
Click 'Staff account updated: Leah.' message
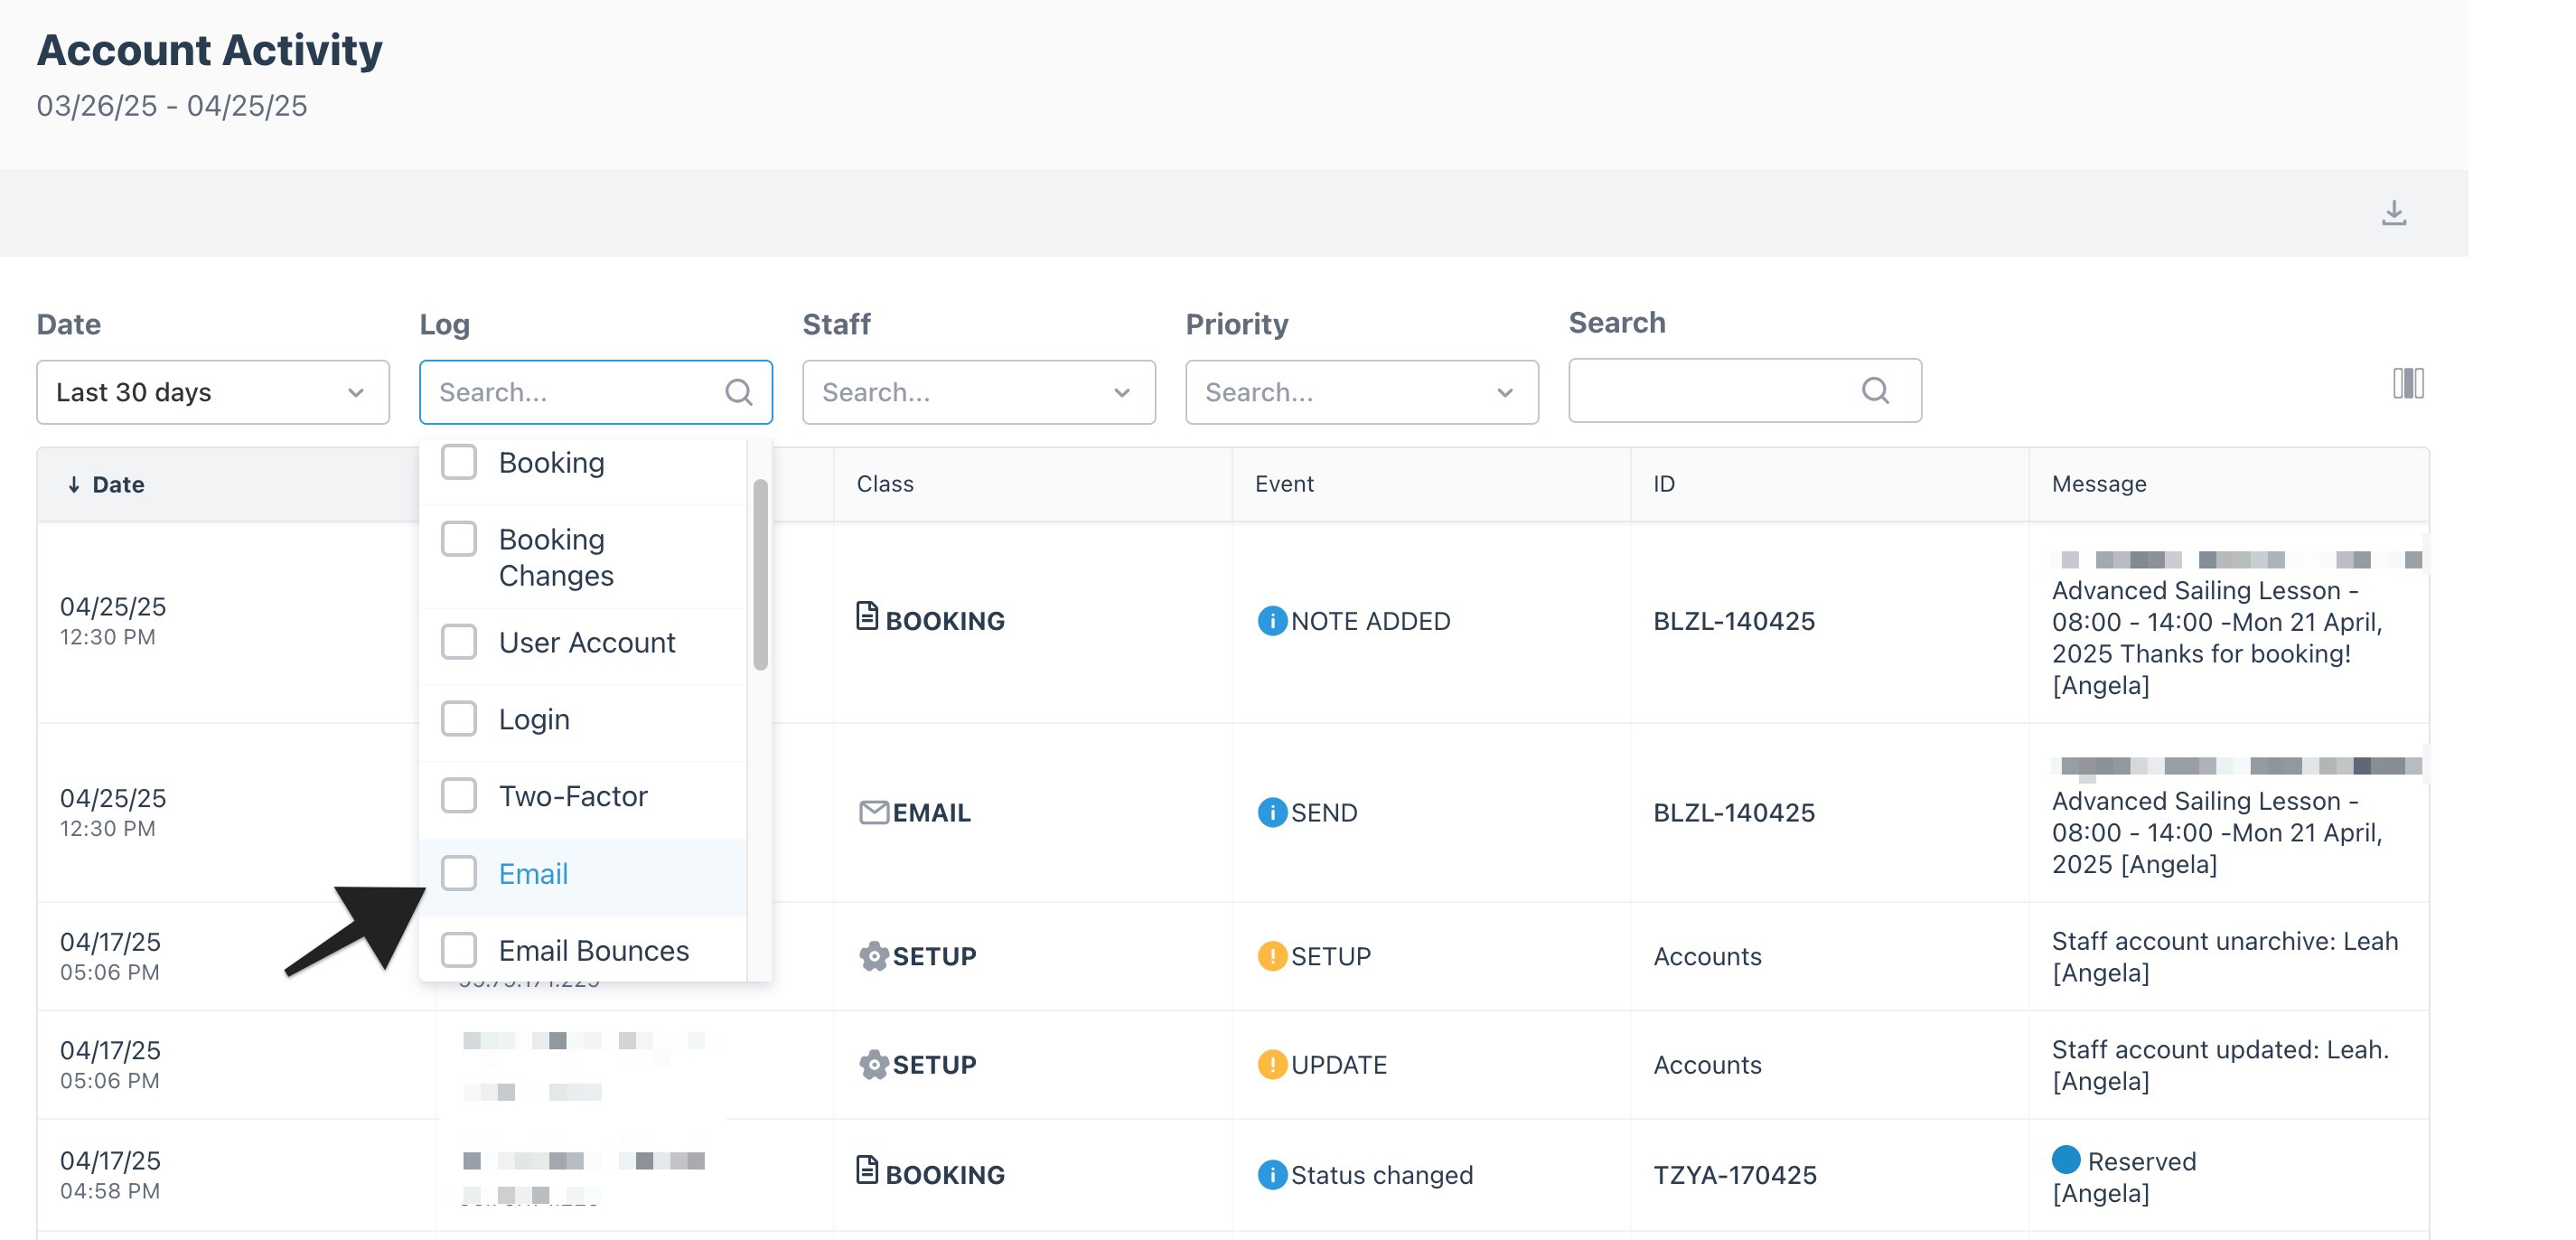2220,1049
